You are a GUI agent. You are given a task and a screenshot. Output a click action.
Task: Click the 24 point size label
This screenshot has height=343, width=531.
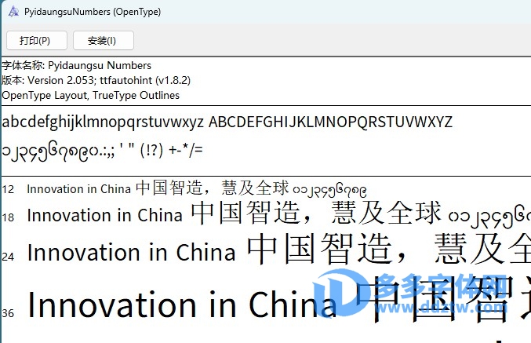[x=9, y=256]
